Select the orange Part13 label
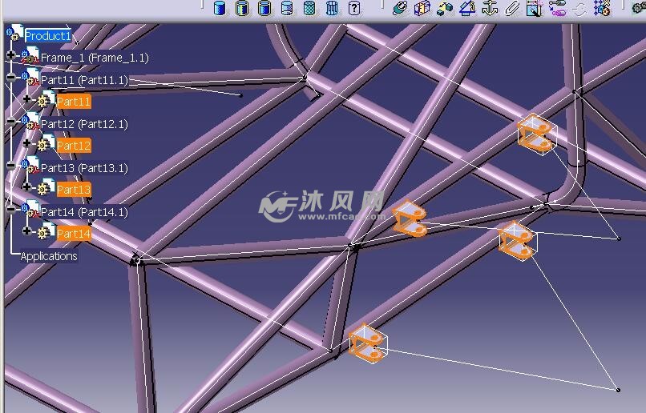The height and width of the screenshot is (413, 646). click(x=74, y=190)
